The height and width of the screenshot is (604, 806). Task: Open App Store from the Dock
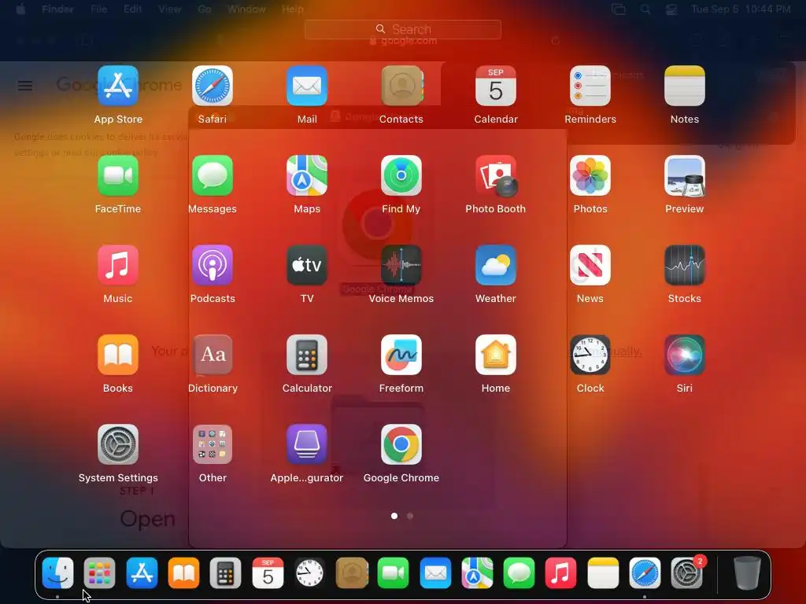click(142, 573)
